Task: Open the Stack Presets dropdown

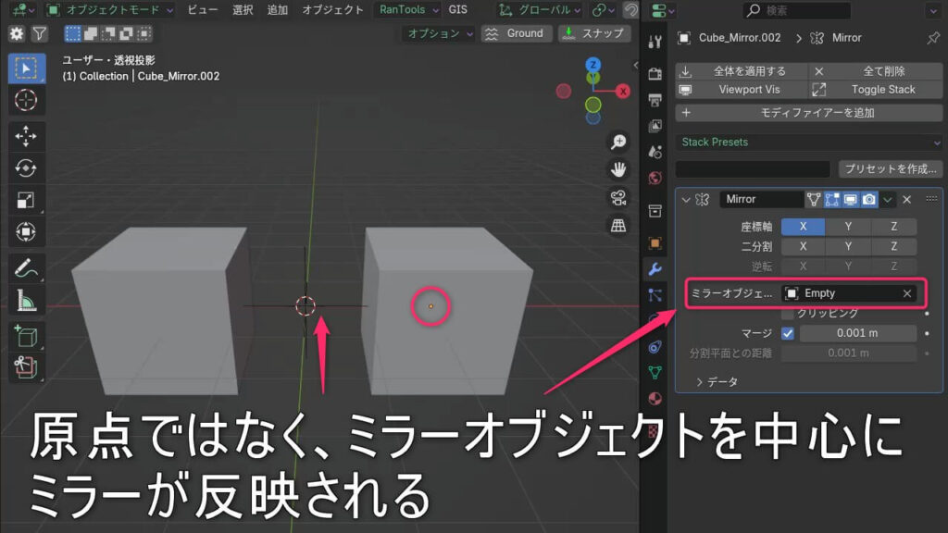Action: [809, 143]
